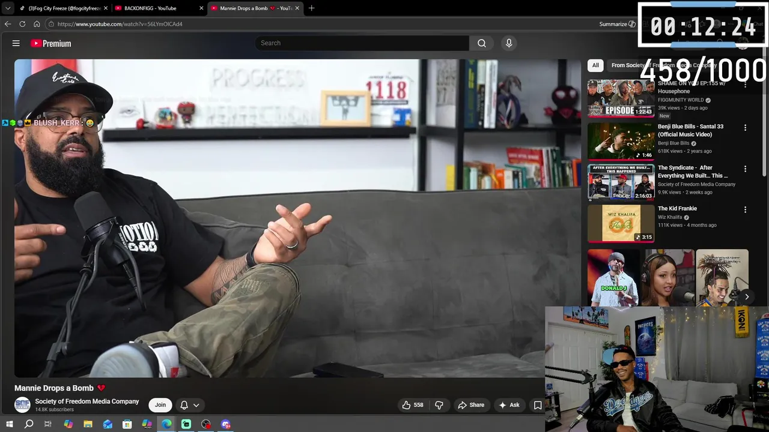The width and height of the screenshot is (769, 432).
Task: Close the BACKONFIGG tab
Action: (201, 8)
